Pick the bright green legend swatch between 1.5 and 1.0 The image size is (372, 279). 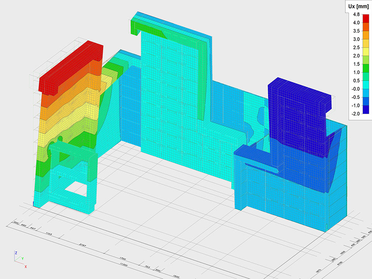click(366, 68)
